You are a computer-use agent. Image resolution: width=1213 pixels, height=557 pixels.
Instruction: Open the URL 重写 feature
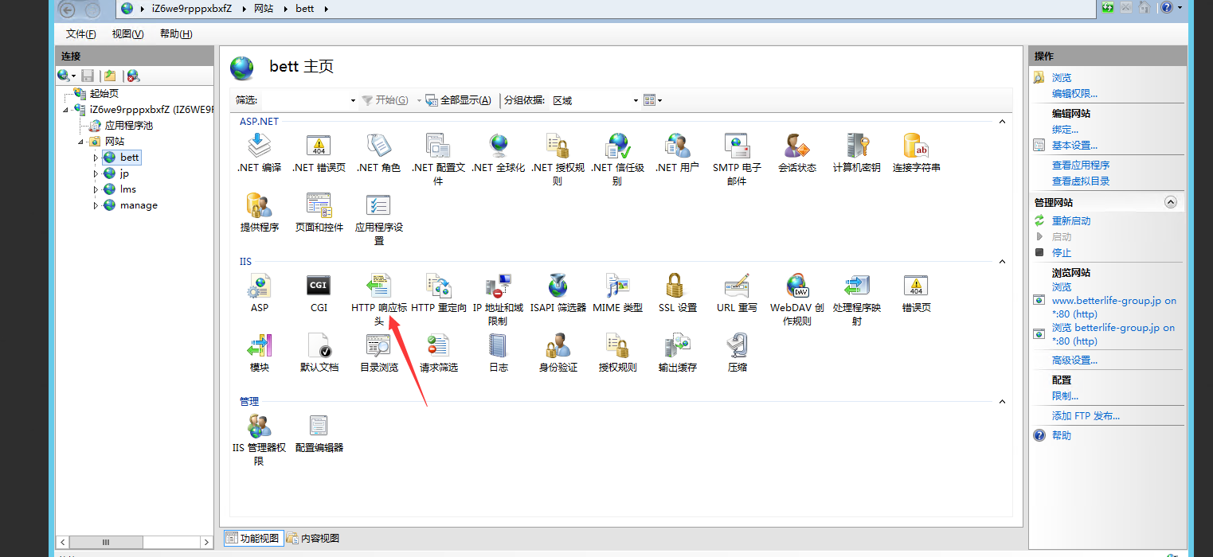(737, 286)
